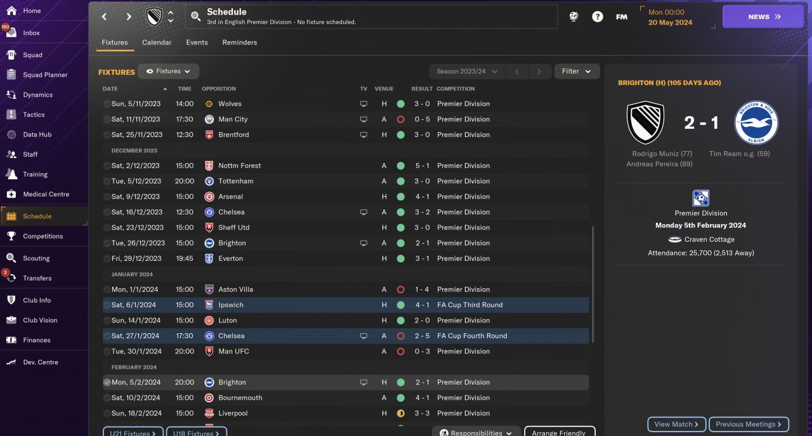Click the View Match button
Screen dimensions: 812x436
click(676, 424)
